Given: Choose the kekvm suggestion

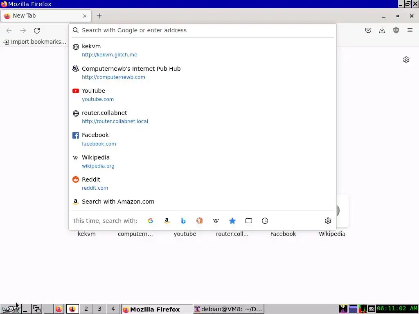Looking at the screenshot, I should [203, 50].
